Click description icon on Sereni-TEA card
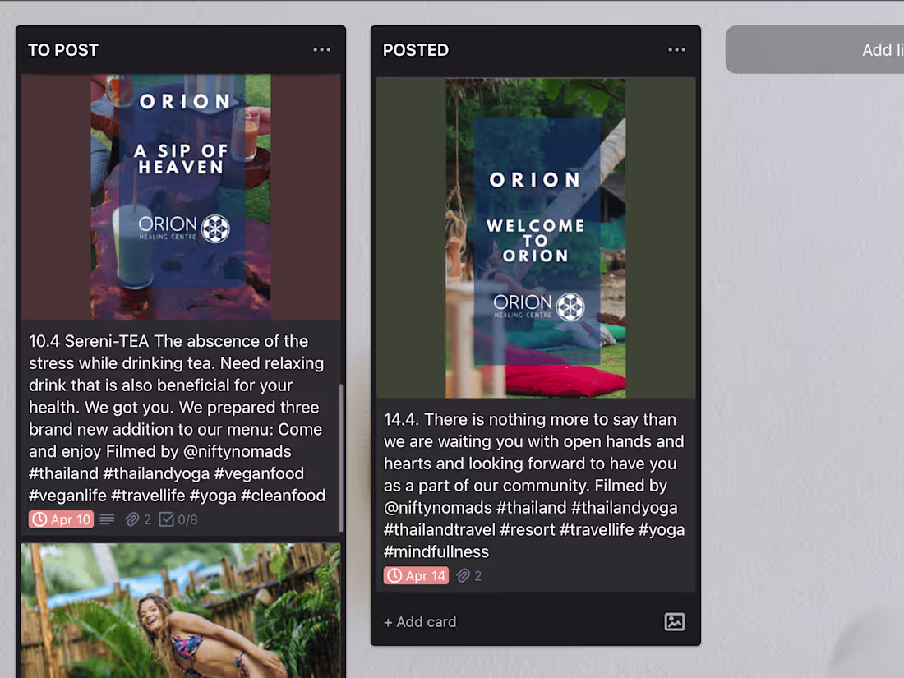 tap(107, 519)
